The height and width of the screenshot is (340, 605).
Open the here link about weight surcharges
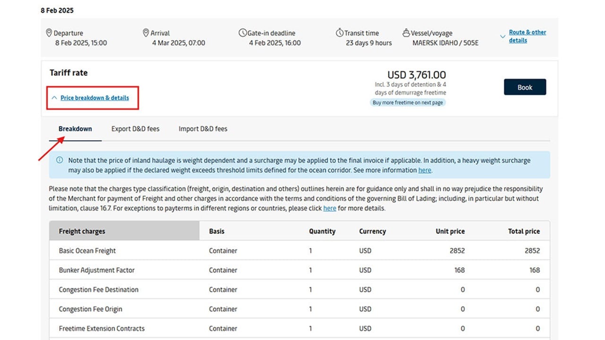point(424,170)
